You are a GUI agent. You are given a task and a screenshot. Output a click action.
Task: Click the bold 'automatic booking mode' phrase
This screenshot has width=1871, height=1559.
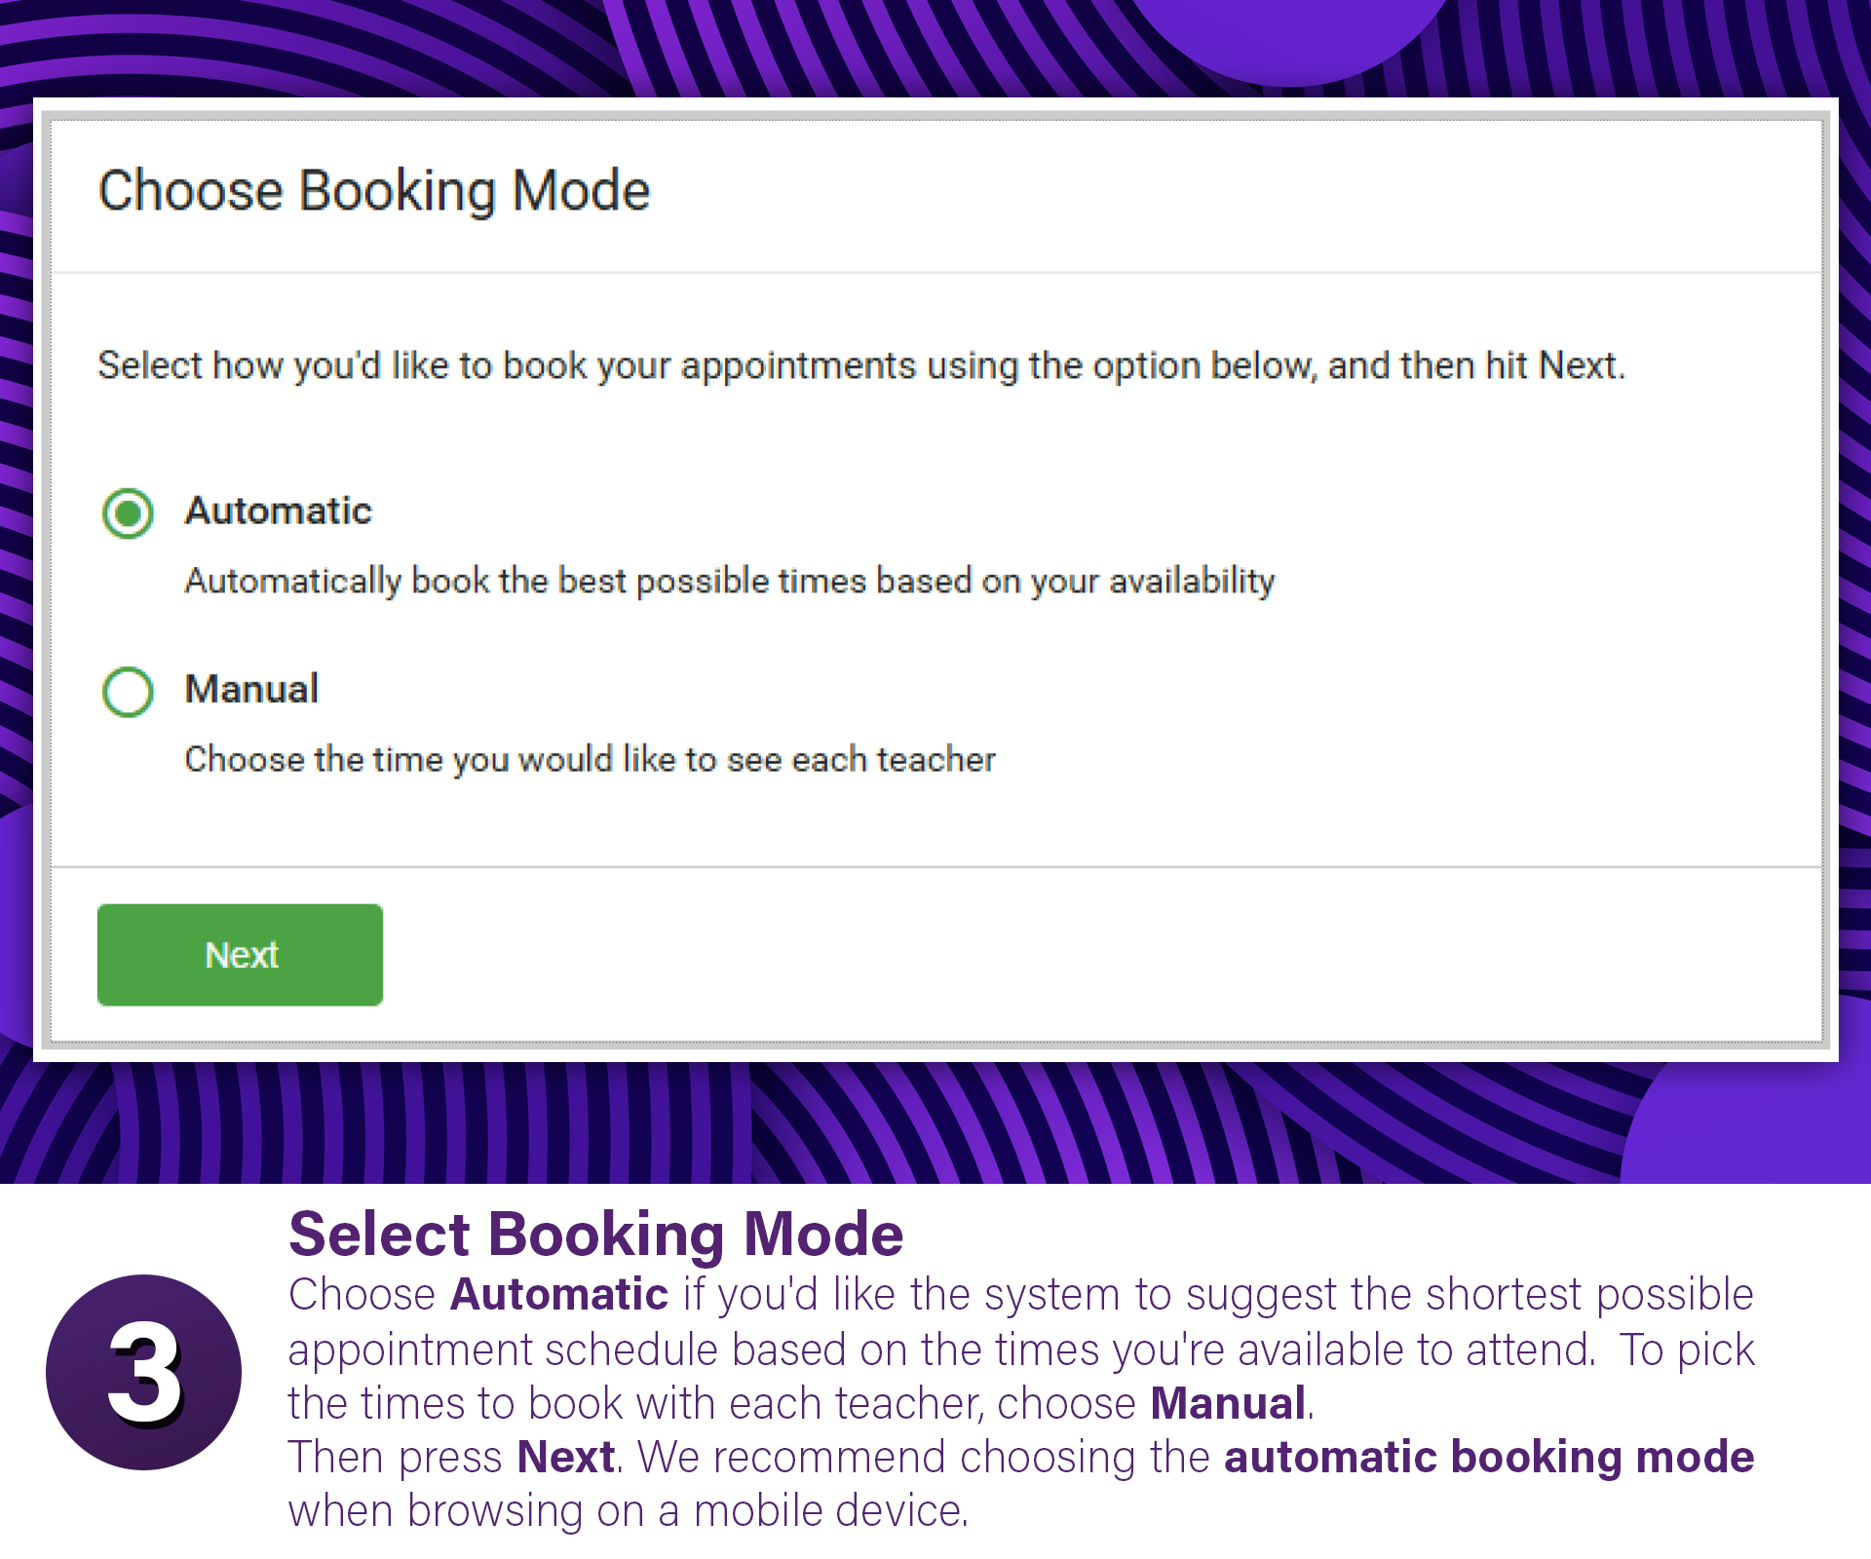pos(1489,1457)
